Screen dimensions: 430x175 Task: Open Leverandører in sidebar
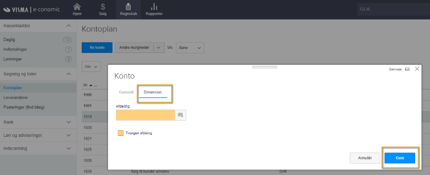[x=16, y=97]
